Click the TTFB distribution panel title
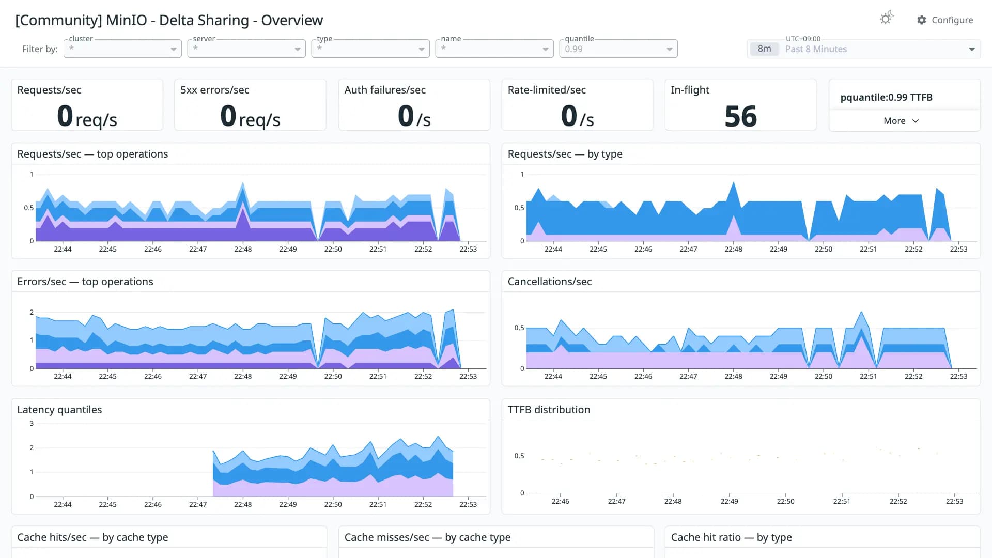Image resolution: width=992 pixels, height=558 pixels. [x=549, y=410]
